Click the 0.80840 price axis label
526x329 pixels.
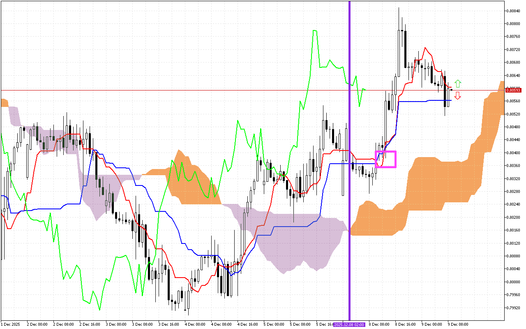click(513, 11)
